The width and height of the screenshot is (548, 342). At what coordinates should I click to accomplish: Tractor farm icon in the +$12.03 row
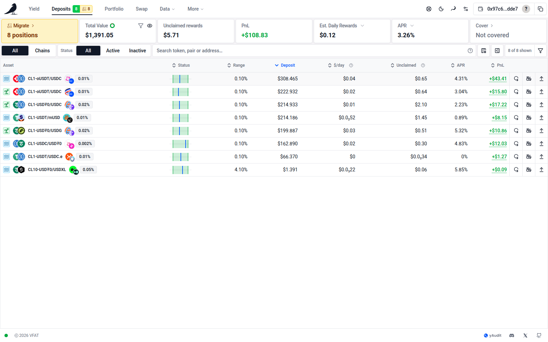(x=529, y=144)
